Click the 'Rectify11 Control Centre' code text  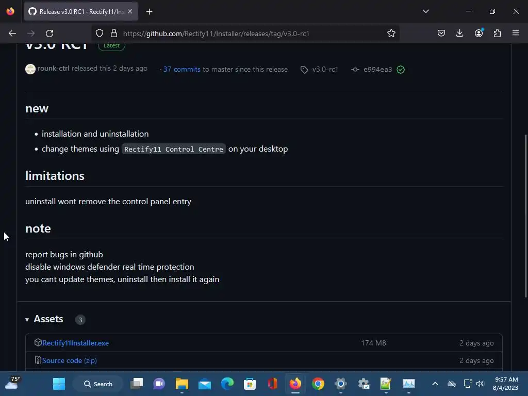click(174, 149)
